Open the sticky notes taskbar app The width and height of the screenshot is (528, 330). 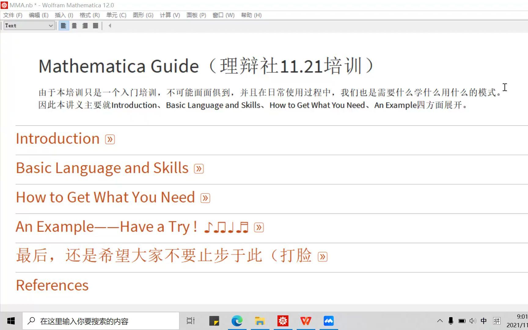214,321
